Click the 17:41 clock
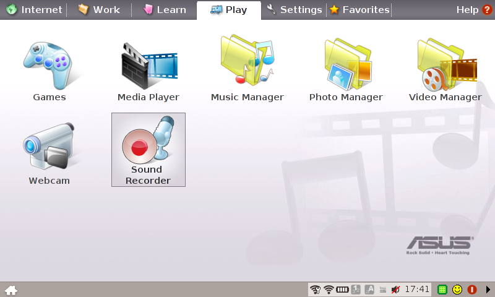 click(x=417, y=289)
